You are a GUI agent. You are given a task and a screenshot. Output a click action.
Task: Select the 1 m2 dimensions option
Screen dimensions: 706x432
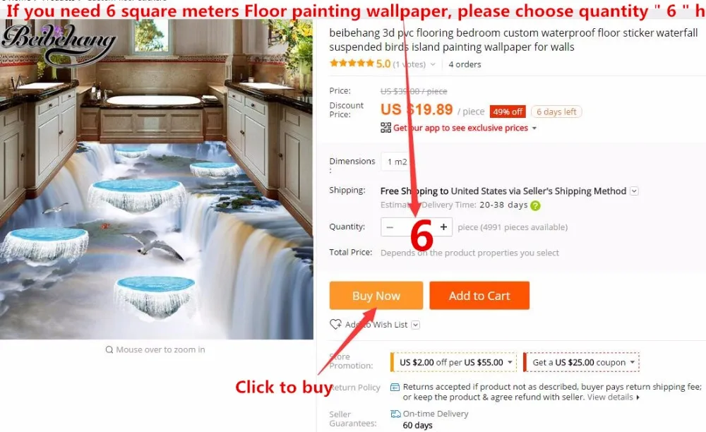pyautogui.click(x=397, y=162)
